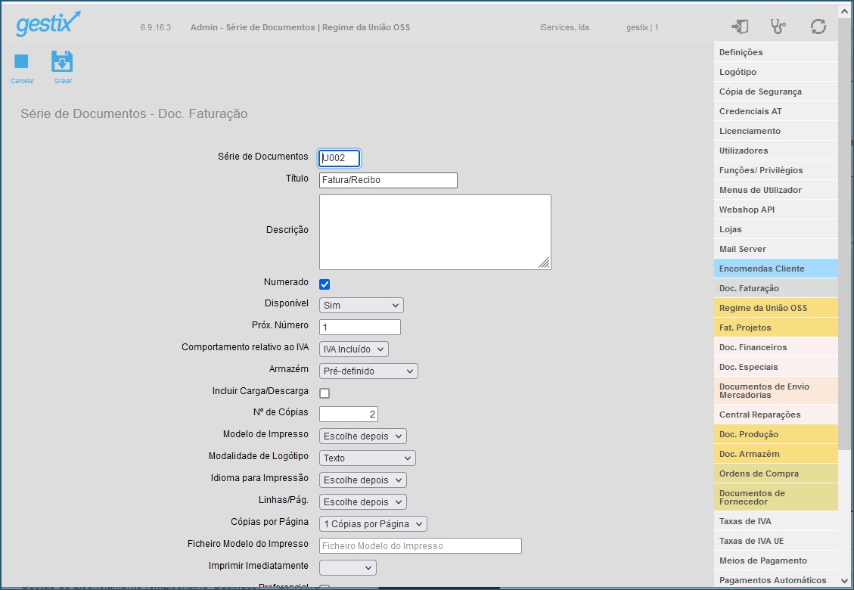Toggle the Numerado checkbox
Viewport: 854px width, 590px height.
click(325, 284)
